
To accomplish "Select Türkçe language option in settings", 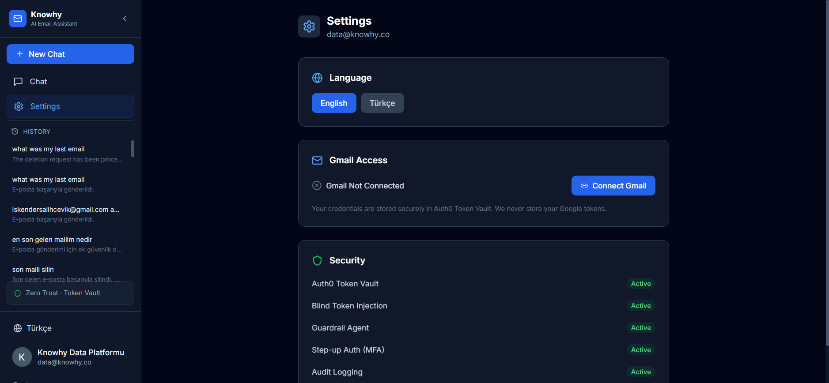I will click(382, 103).
